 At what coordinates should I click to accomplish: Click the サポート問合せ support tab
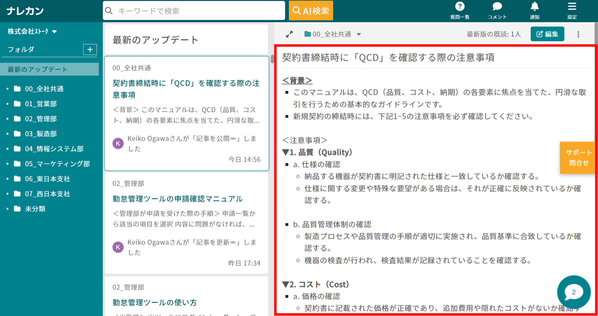pos(578,158)
